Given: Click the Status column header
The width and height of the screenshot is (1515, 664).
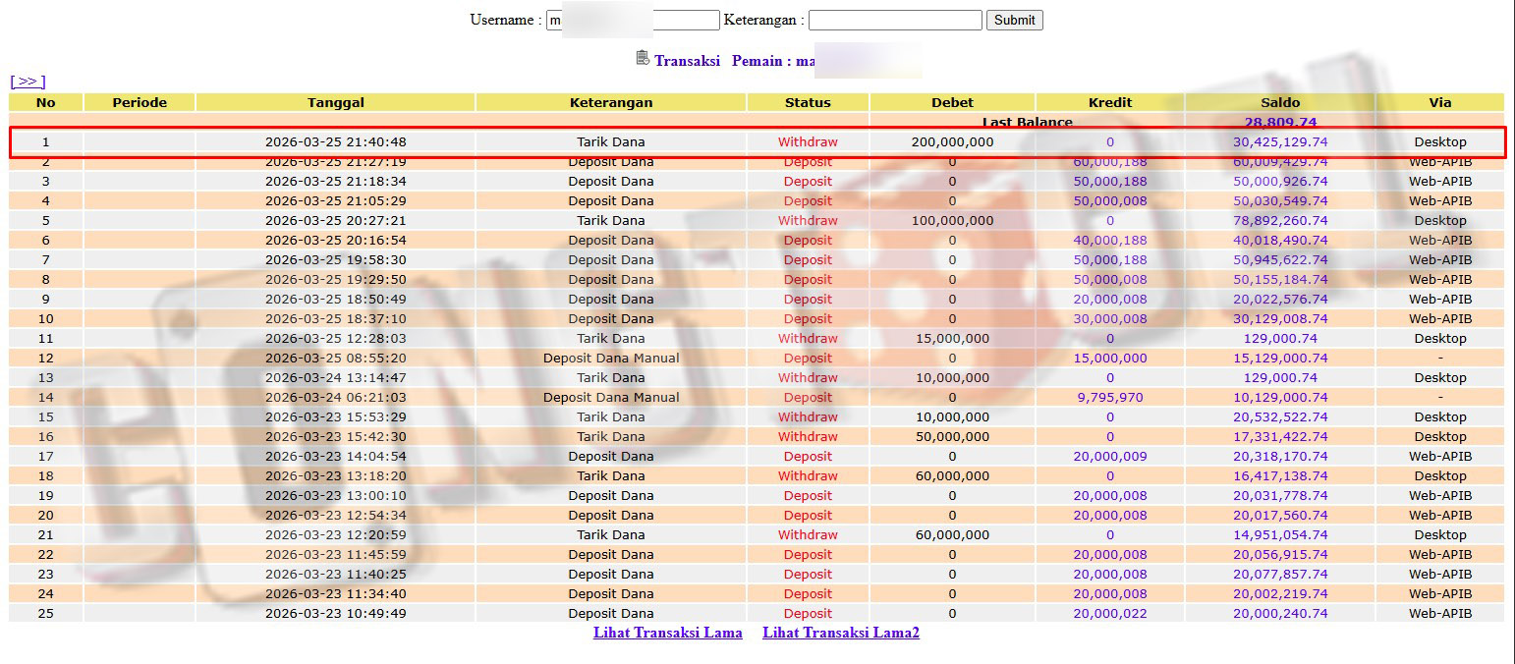Looking at the screenshot, I should (x=808, y=102).
